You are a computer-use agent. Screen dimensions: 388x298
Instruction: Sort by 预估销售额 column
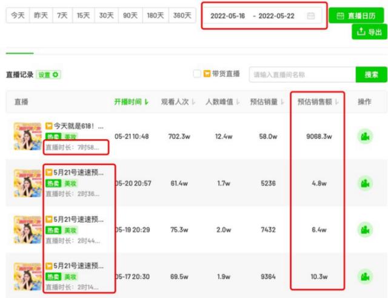[x=318, y=102]
